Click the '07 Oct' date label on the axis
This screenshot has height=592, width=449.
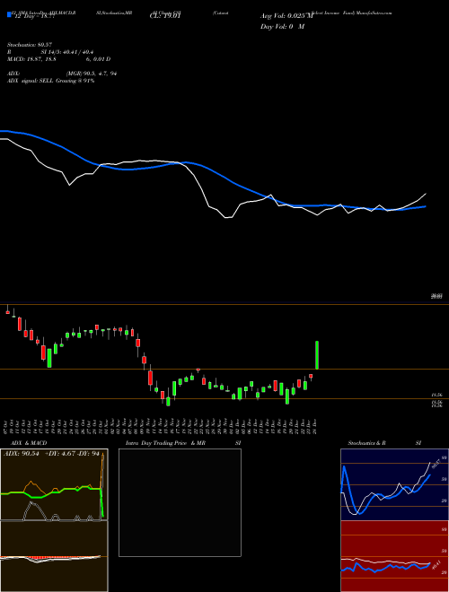[6, 426]
